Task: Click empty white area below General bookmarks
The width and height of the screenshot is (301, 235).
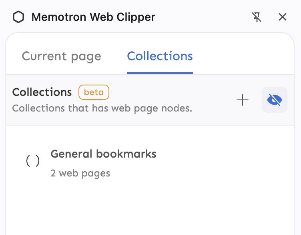Action: point(148,209)
